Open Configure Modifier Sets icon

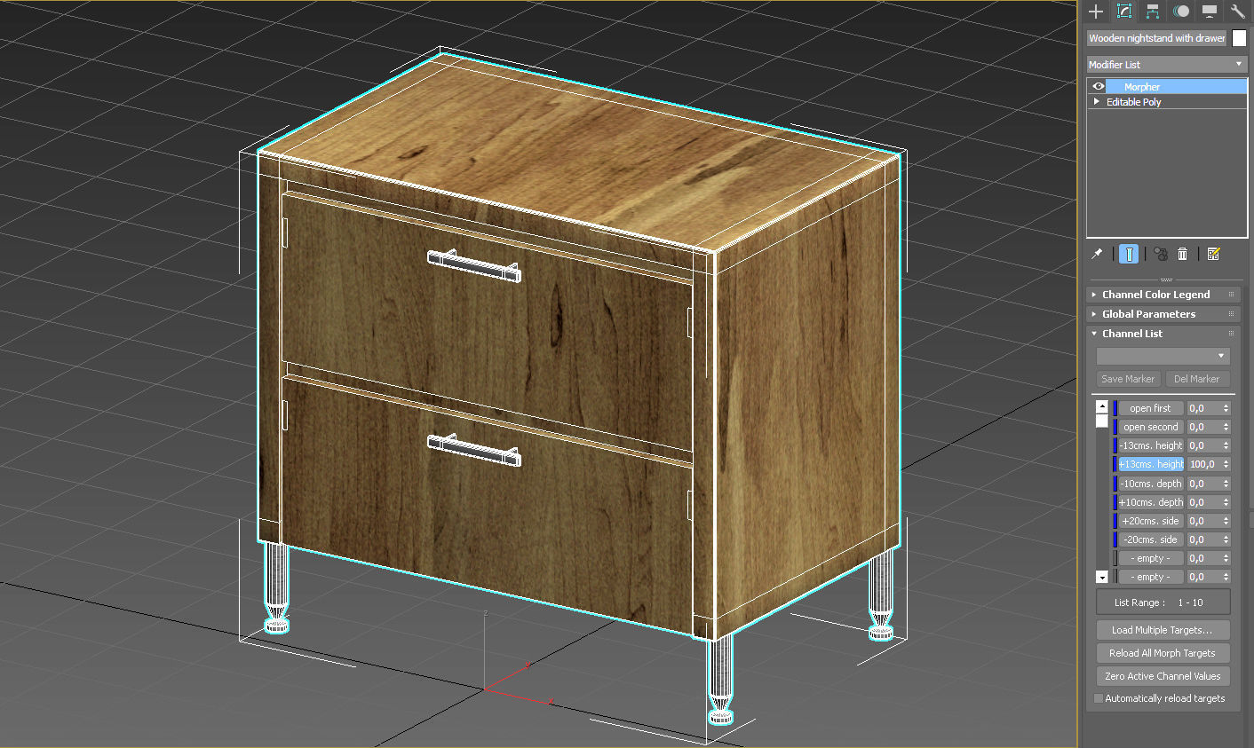1213,254
